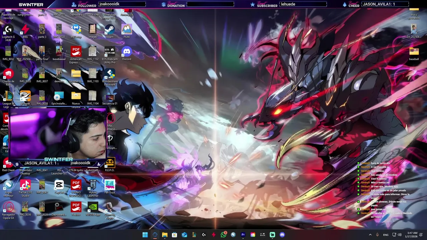Open Outlook from the taskbar
Screen dimensions: 427x240
point(184,235)
